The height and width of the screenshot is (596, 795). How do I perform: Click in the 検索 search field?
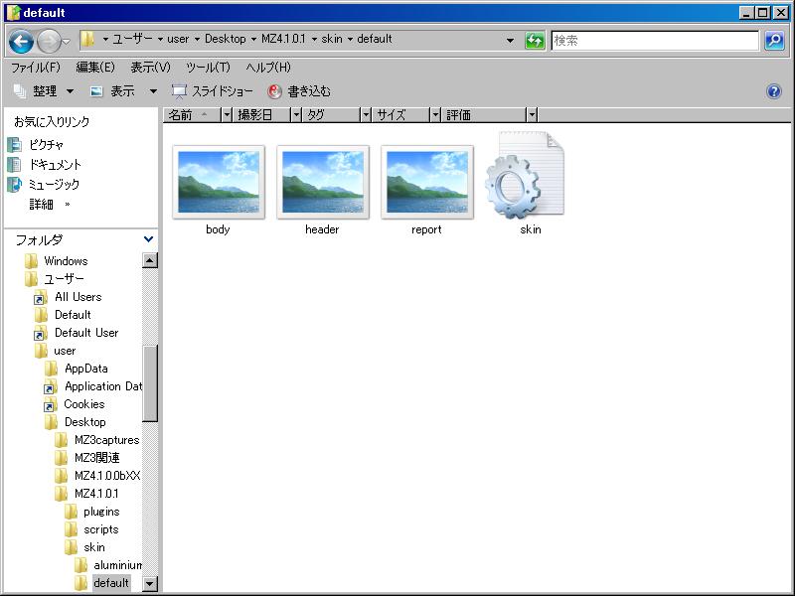pyautogui.click(x=654, y=41)
